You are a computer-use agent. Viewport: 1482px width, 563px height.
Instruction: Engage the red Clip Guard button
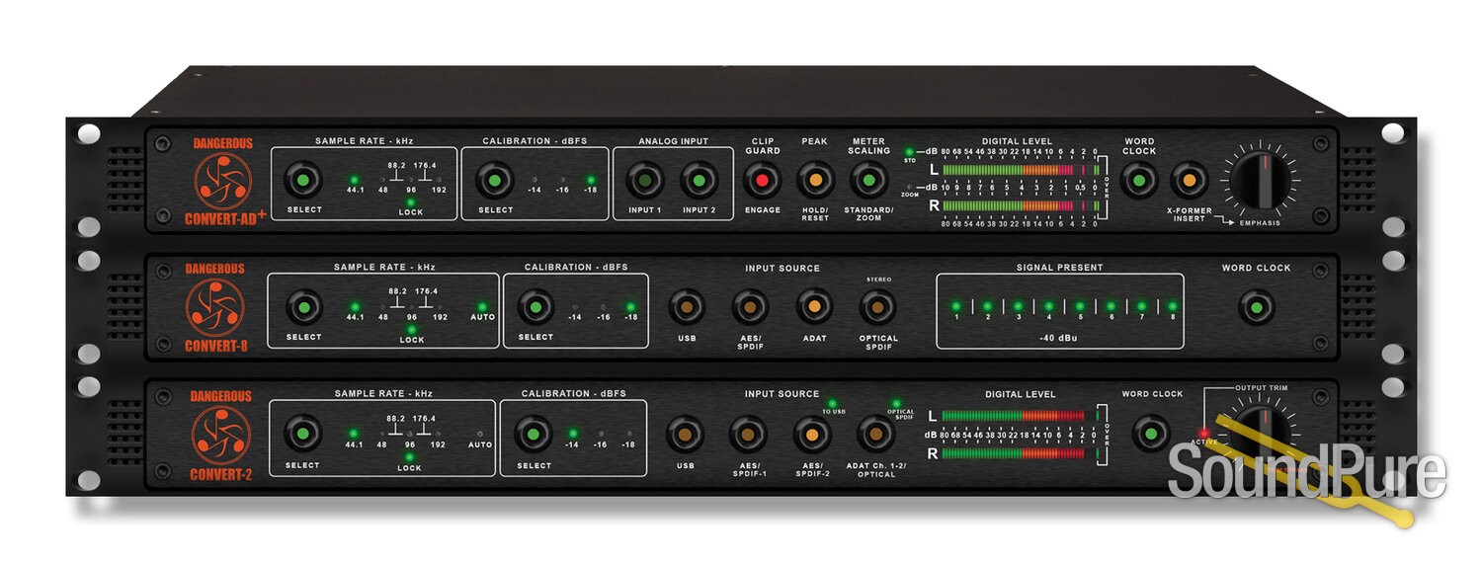click(x=762, y=181)
